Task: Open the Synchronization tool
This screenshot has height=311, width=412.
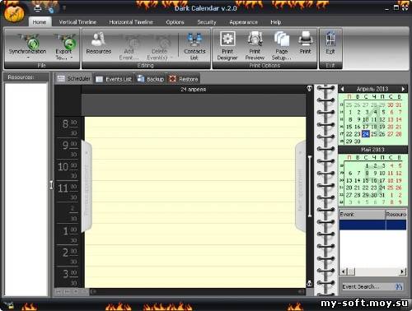Action: click(27, 46)
